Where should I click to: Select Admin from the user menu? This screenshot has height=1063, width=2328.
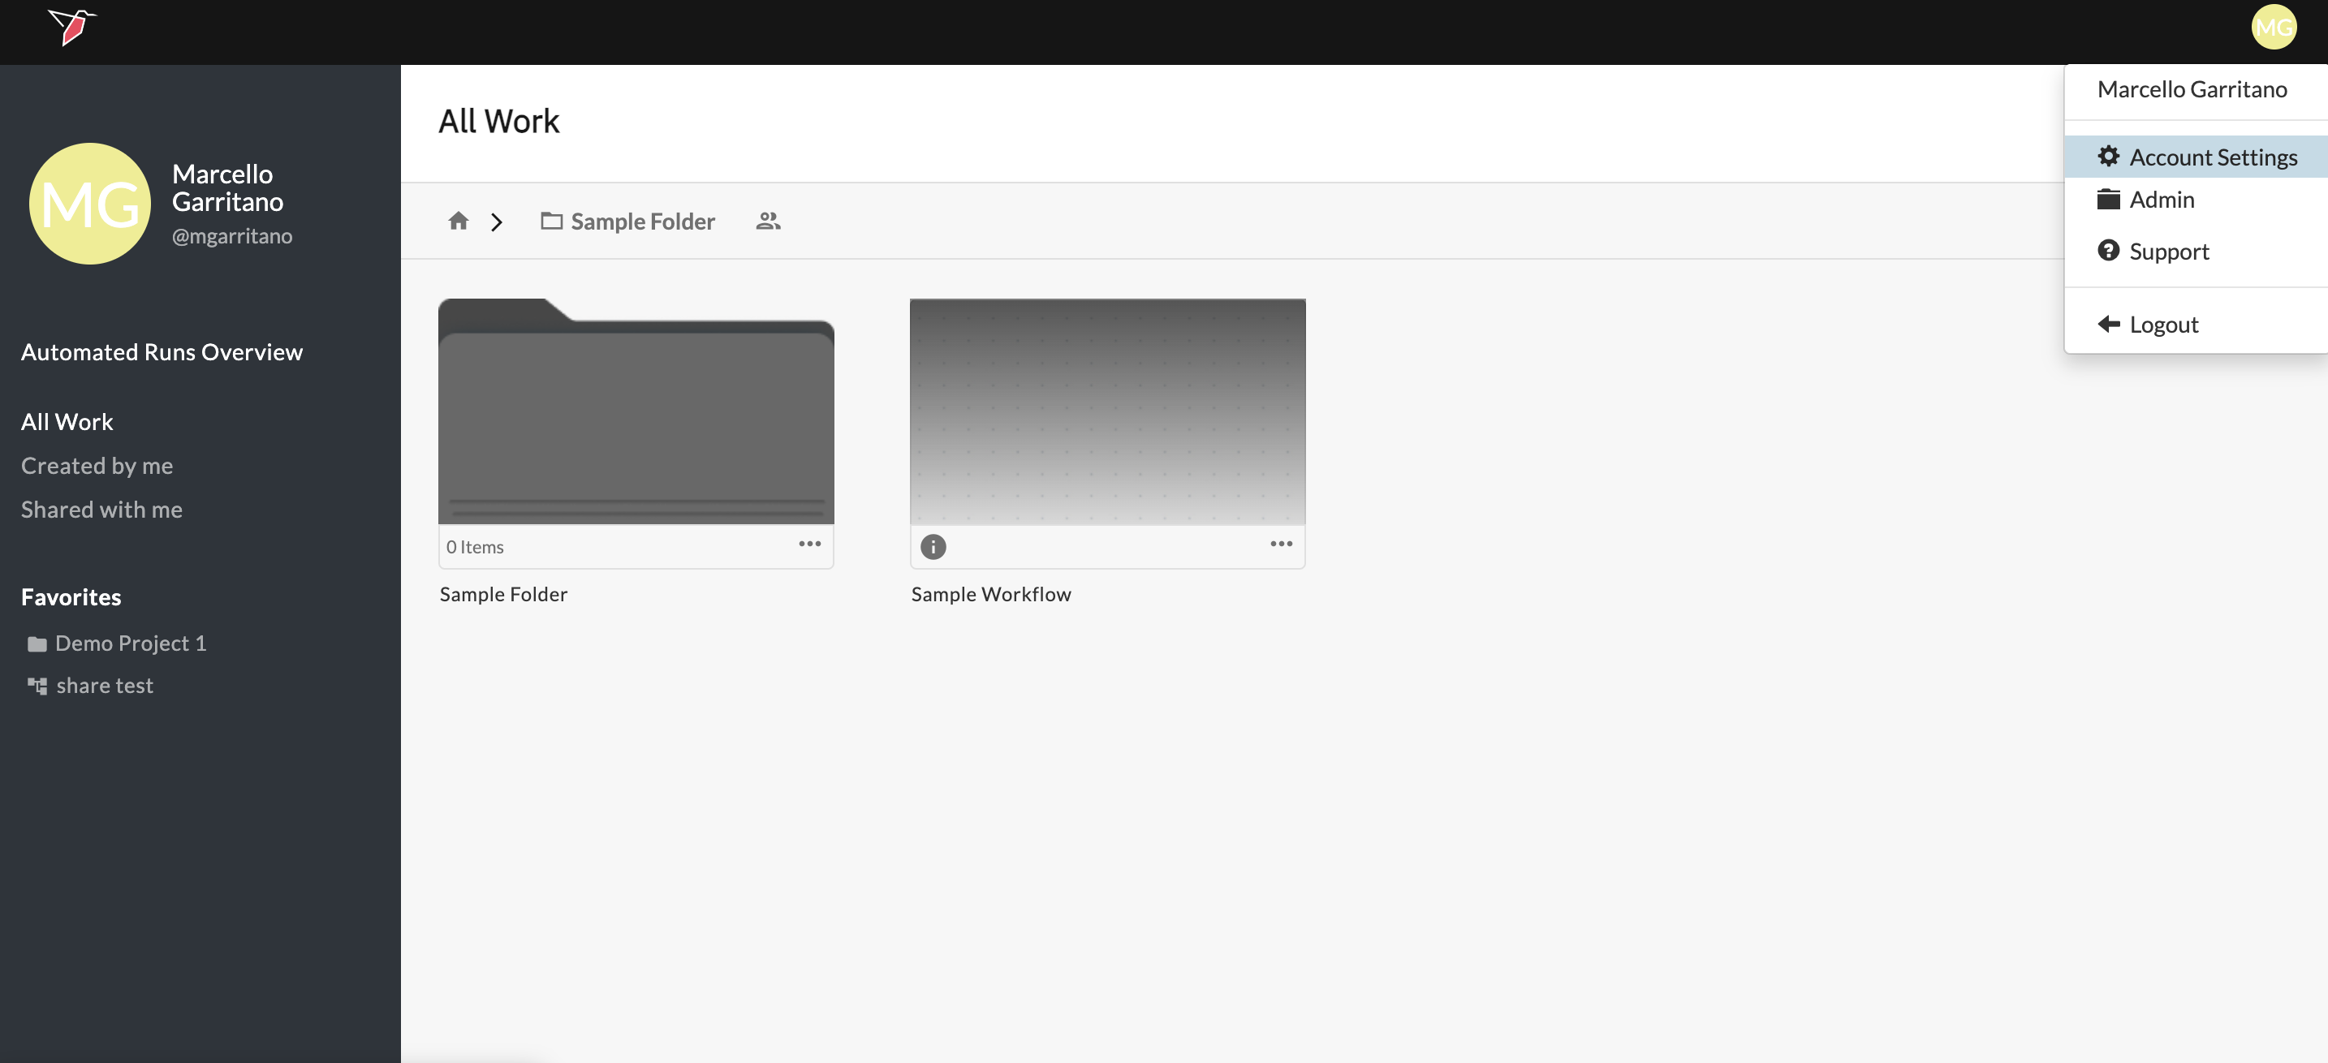[x=2161, y=200]
